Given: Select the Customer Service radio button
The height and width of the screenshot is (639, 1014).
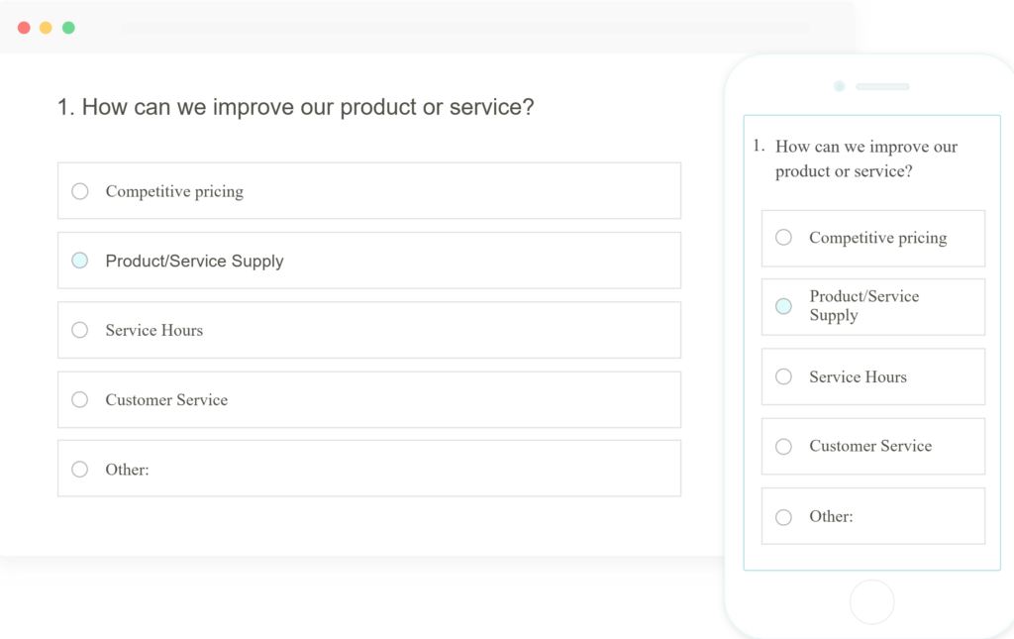Looking at the screenshot, I should click(x=79, y=399).
